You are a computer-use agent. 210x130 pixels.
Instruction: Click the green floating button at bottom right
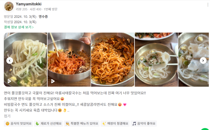(x=205, y=129)
